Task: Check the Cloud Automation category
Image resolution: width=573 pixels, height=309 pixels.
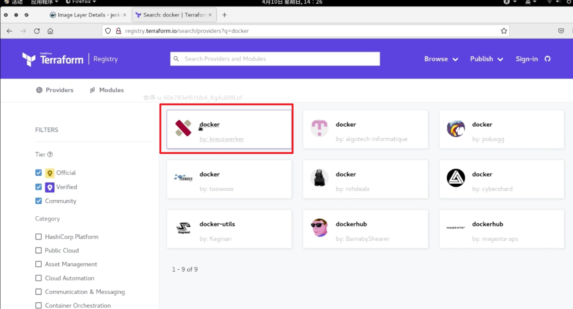Action: (x=39, y=278)
